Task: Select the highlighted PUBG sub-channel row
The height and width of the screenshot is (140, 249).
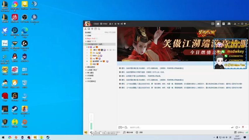Action: coord(100,44)
